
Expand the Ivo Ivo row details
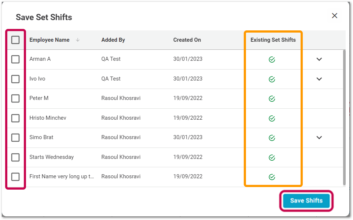tap(319, 79)
